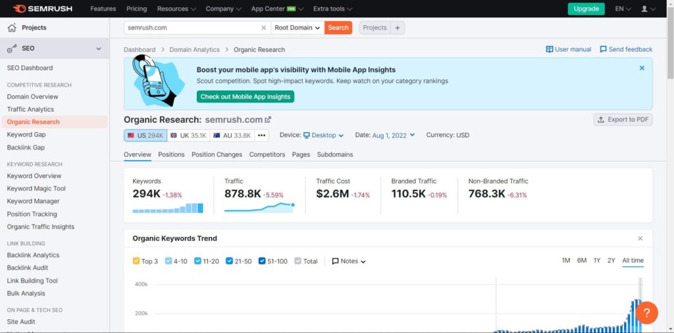
Task: Switch to the Positions tab
Action: [x=171, y=154]
